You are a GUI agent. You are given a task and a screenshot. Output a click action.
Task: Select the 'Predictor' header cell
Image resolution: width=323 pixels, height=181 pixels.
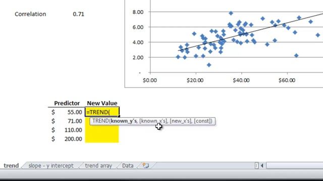tap(67, 103)
